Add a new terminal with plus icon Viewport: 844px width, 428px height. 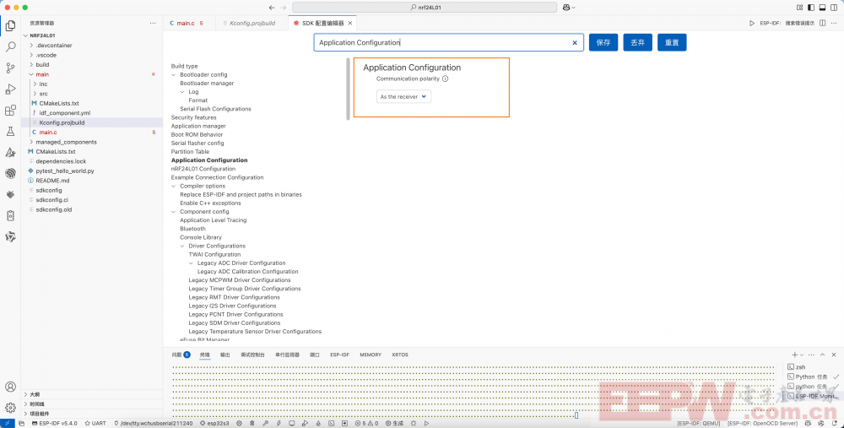tap(794, 355)
